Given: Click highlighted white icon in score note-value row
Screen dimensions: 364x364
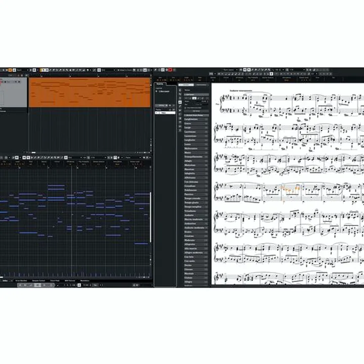Looking at the screenshot, I should (x=271, y=74).
